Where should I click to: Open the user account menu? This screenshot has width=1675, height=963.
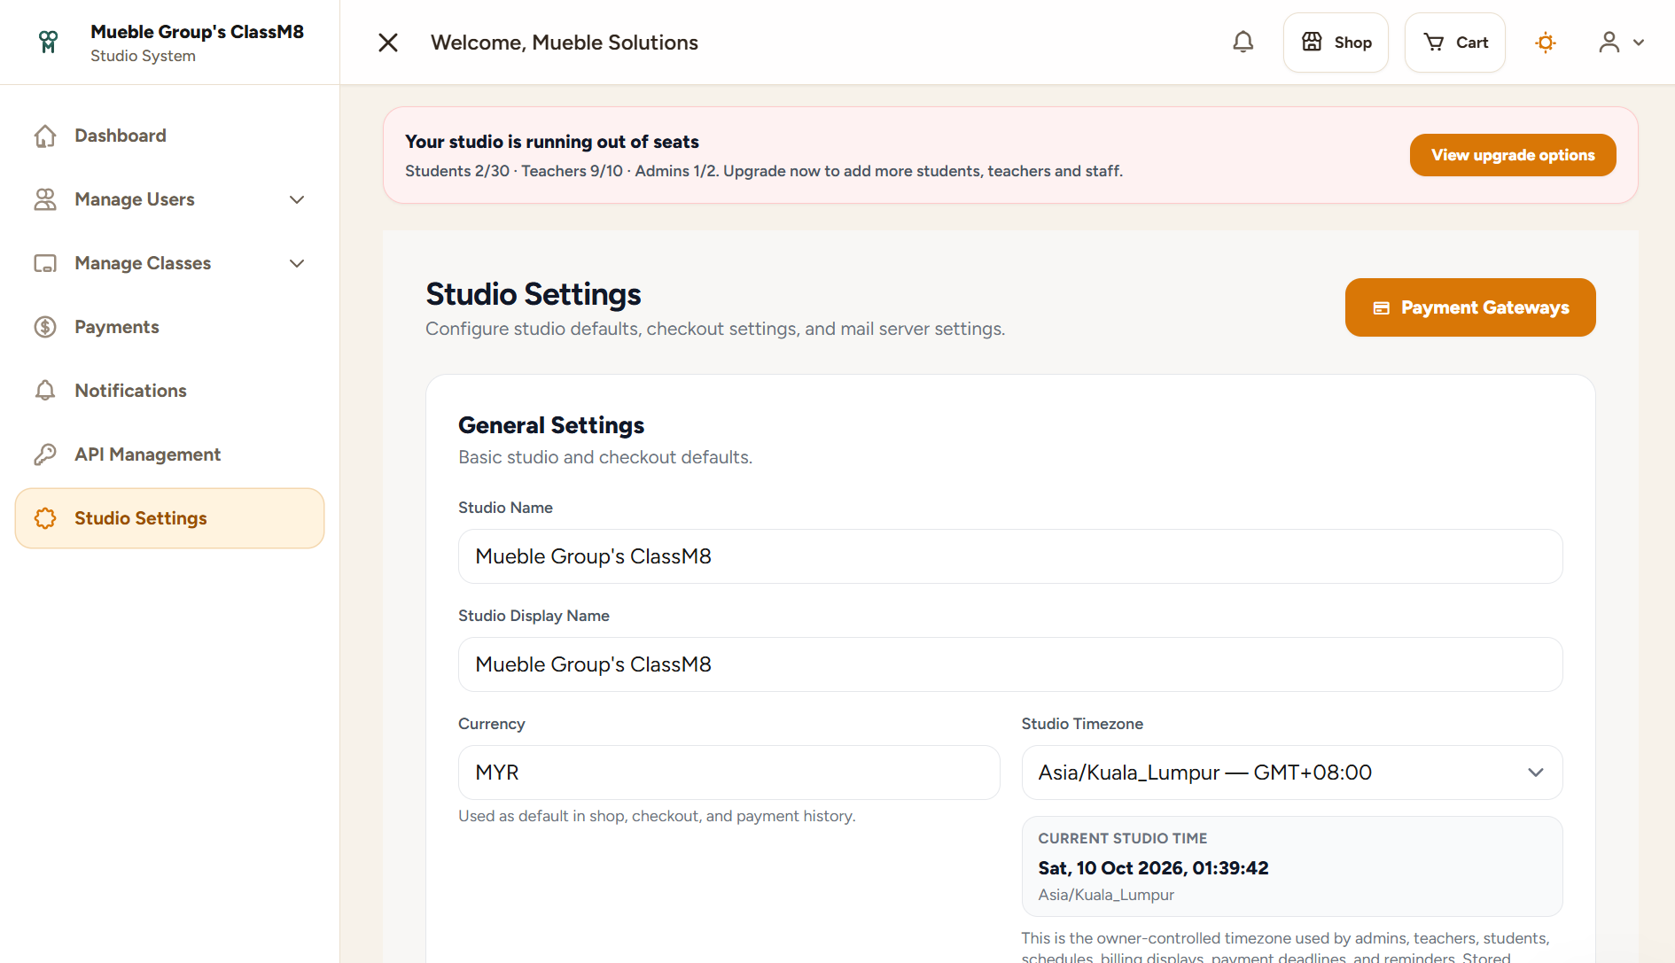[1621, 43]
